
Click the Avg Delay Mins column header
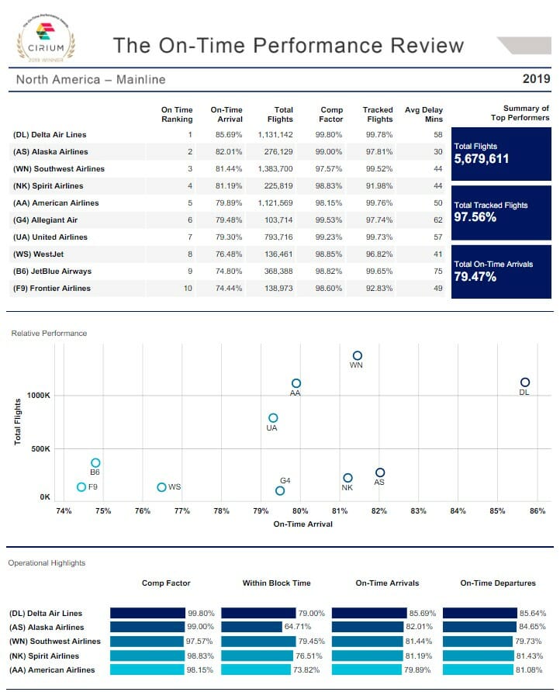pos(423,114)
